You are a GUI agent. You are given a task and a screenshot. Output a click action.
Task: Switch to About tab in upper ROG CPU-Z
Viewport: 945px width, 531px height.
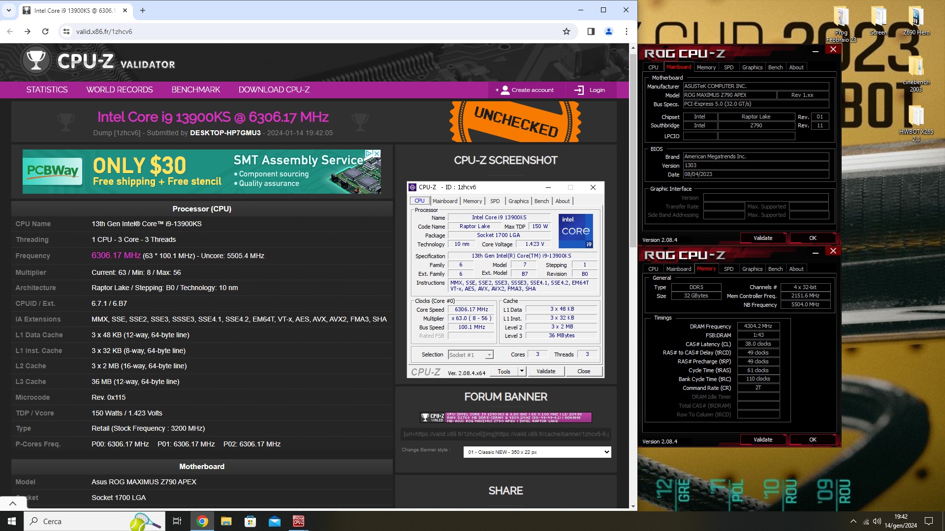(x=796, y=67)
